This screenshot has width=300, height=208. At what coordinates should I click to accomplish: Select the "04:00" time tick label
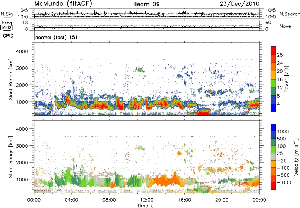click(x=71, y=200)
